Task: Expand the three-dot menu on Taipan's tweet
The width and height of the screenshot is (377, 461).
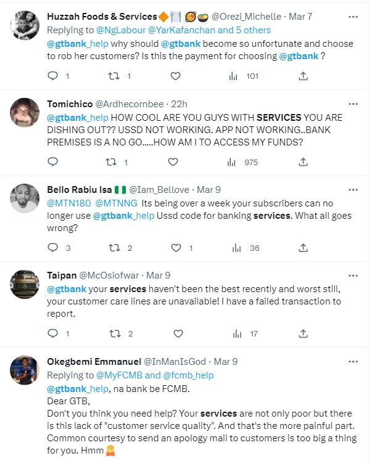Action: [353, 275]
